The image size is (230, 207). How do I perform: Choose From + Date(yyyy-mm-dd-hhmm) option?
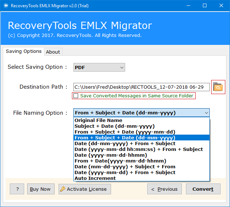(x=141, y=161)
